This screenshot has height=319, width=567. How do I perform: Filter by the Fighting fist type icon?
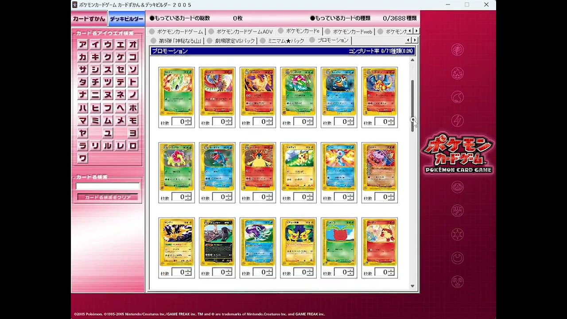[458, 210]
